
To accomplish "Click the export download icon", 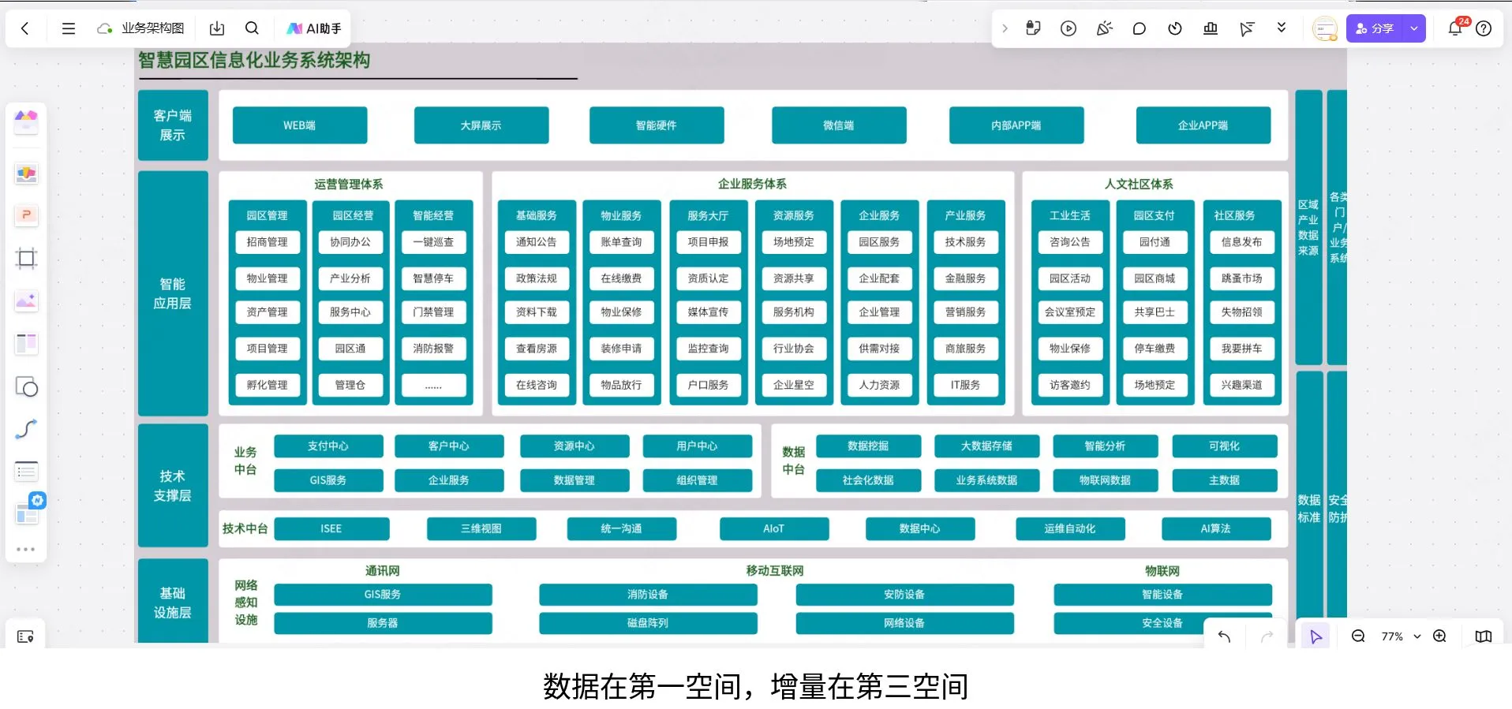I will click(217, 28).
